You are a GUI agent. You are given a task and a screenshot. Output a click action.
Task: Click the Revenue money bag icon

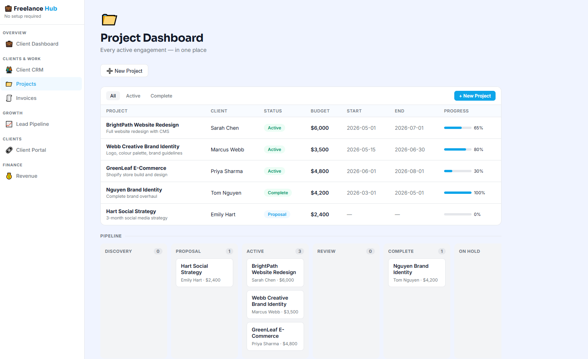(9, 176)
